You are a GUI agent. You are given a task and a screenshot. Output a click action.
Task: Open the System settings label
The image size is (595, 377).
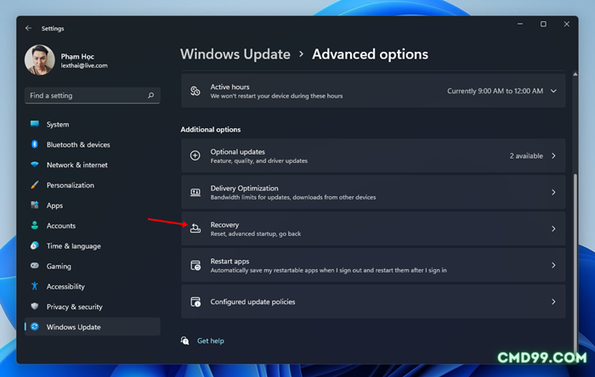(58, 124)
